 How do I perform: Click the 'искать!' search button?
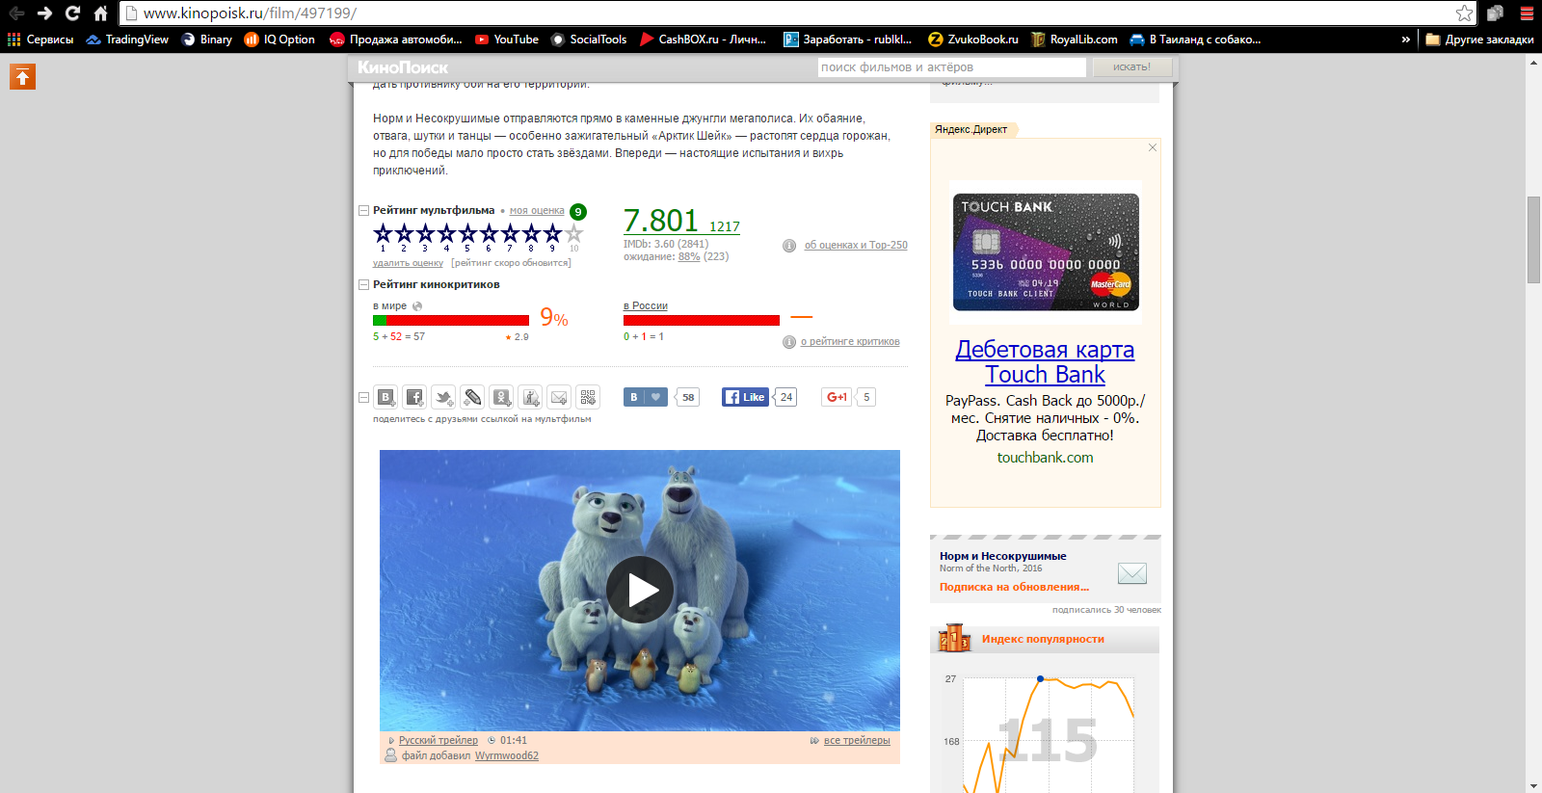pos(1131,67)
